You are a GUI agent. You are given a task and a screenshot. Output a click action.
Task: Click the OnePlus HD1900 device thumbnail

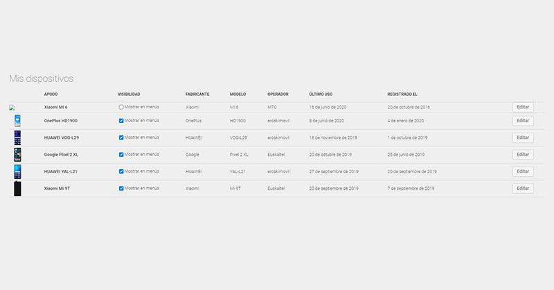click(17, 121)
